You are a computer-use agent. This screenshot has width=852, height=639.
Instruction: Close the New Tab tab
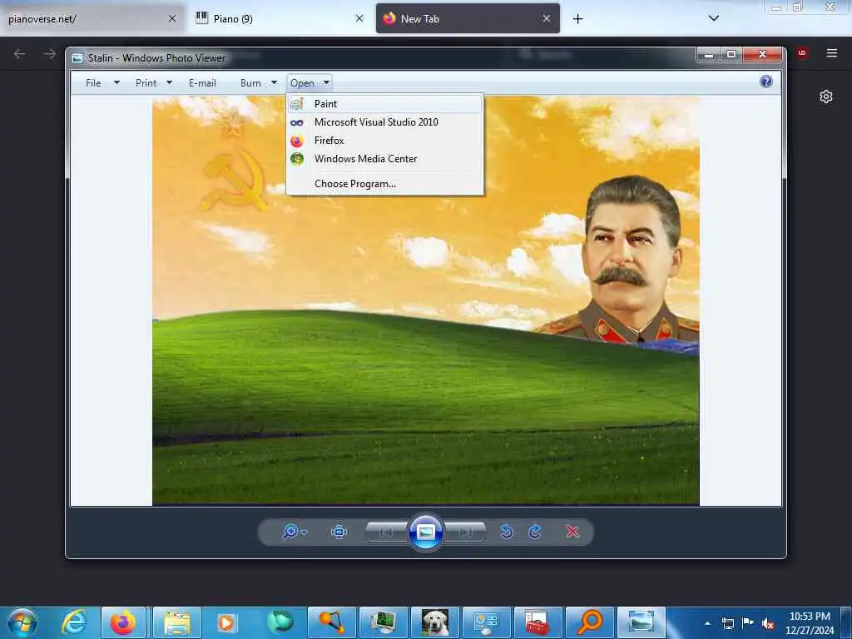[547, 19]
